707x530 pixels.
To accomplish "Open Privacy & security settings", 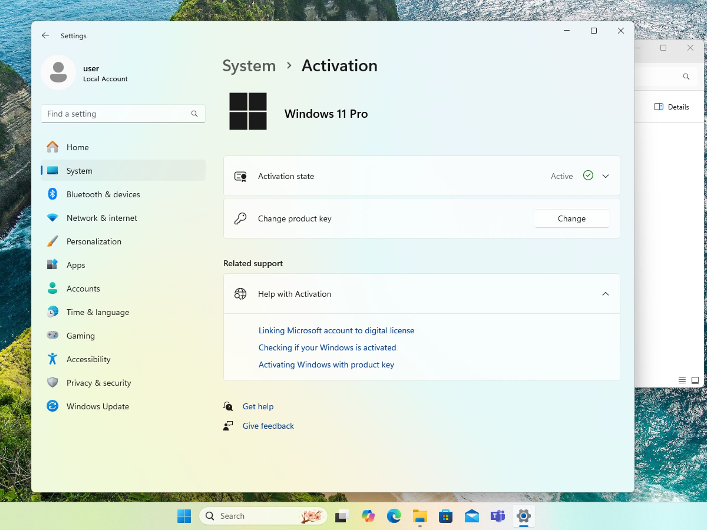I will [123, 383].
